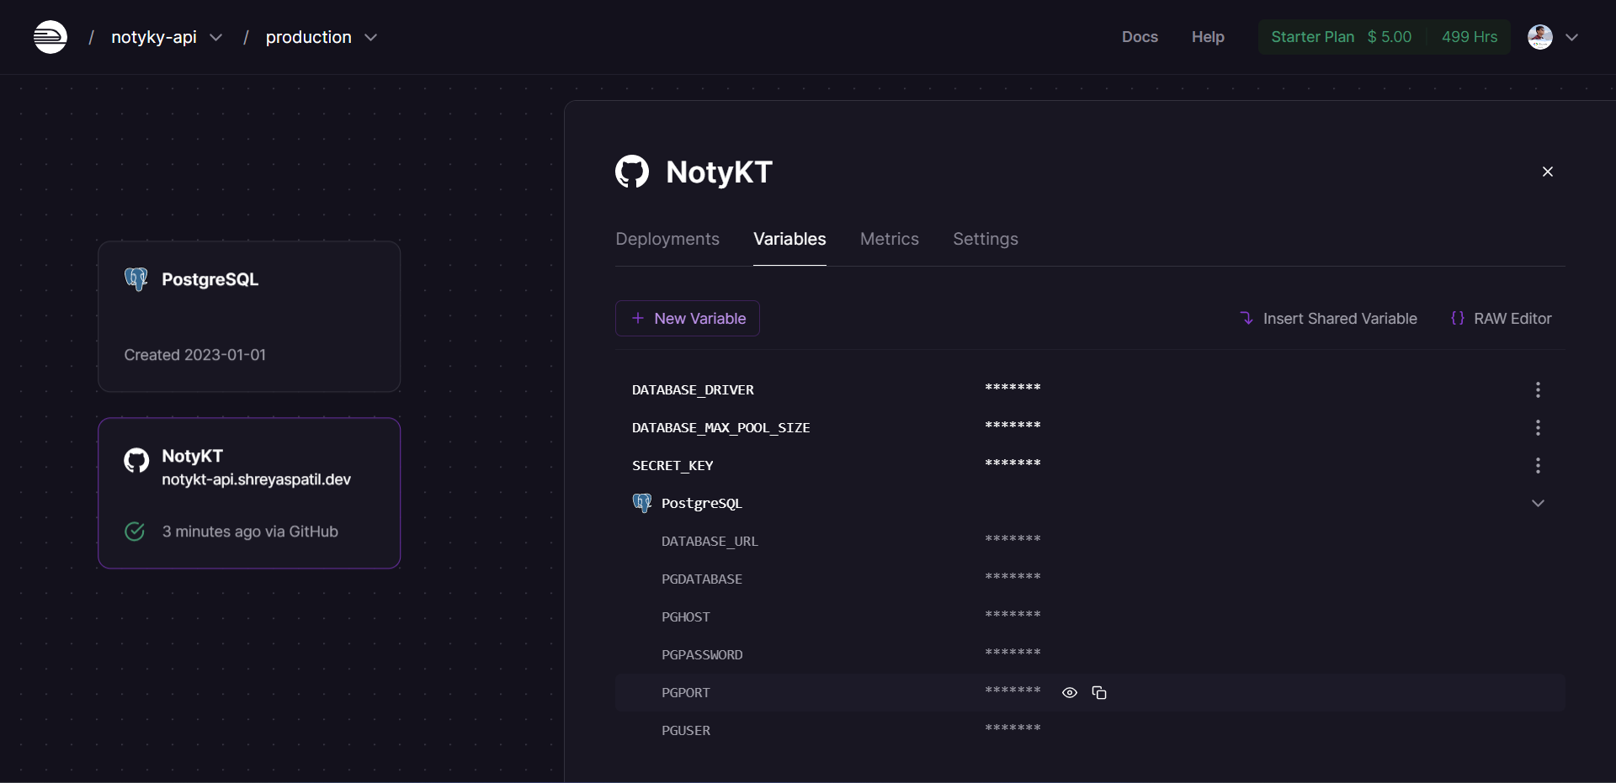The image size is (1616, 783).
Task: Click masked value of DATABASE_DRIVER
Action: 1013,388
